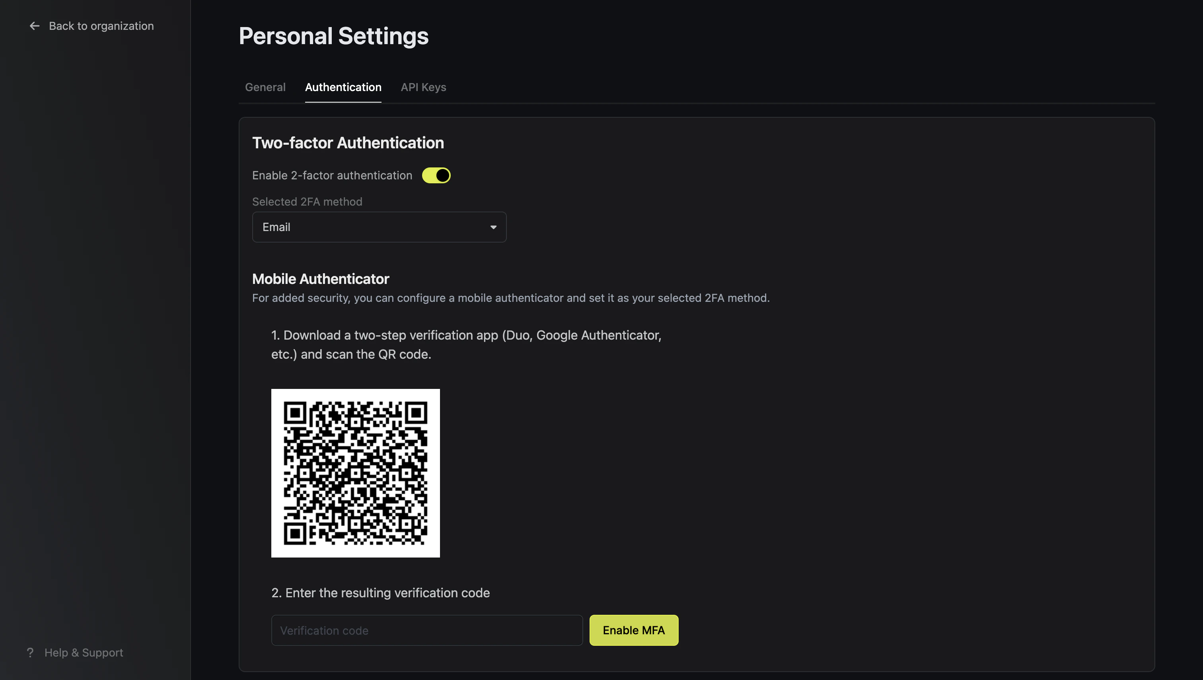1203x680 pixels.
Task: Click the 'Selected 2FA method' label
Action: pos(307,202)
